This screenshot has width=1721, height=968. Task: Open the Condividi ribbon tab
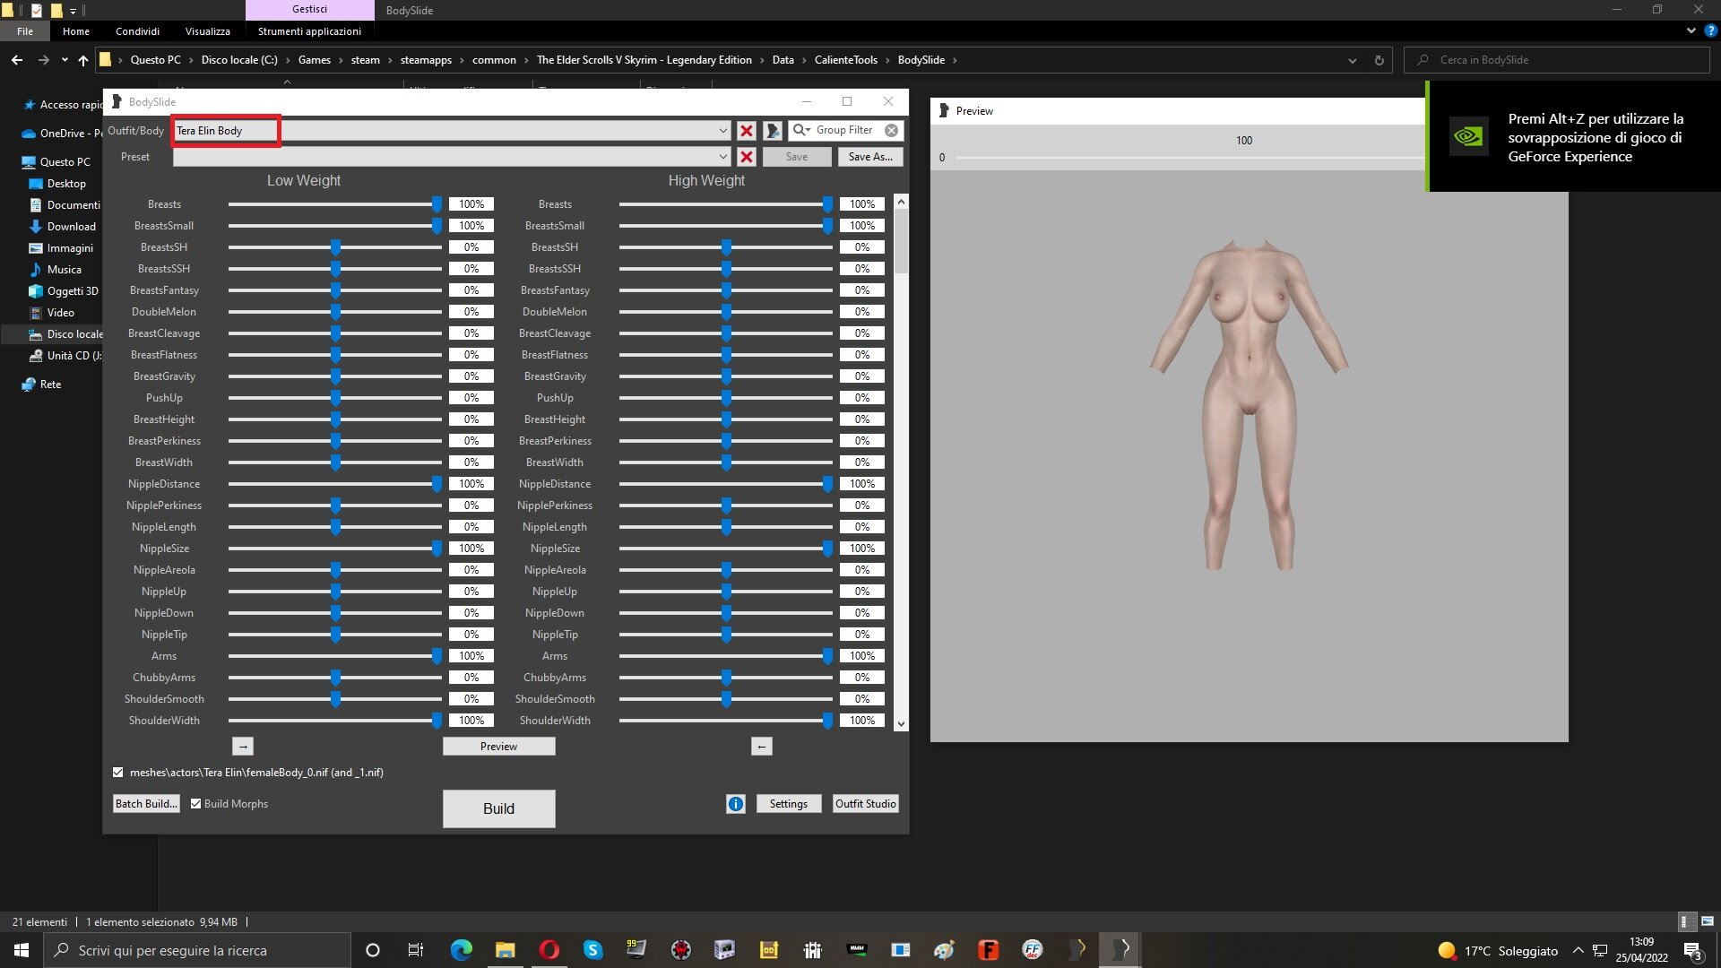click(x=137, y=31)
